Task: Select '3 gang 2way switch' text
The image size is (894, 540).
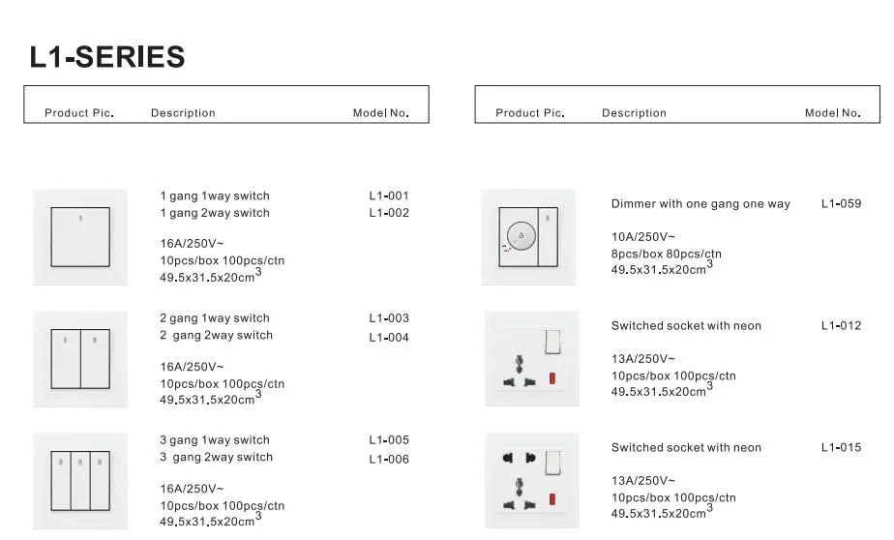Action: [x=216, y=458]
